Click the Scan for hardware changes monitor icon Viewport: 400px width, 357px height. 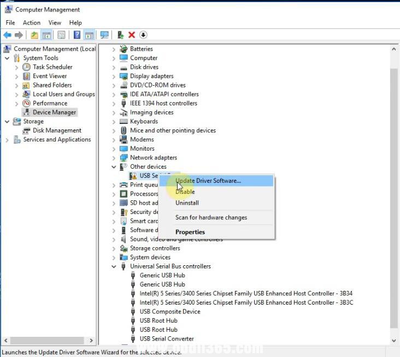point(104,35)
